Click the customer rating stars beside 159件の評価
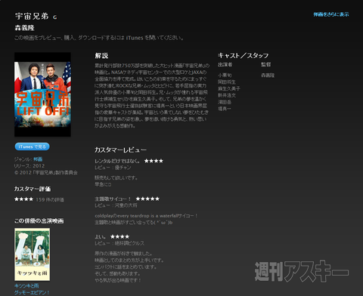363x296 pixels. [x=23, y=199]
